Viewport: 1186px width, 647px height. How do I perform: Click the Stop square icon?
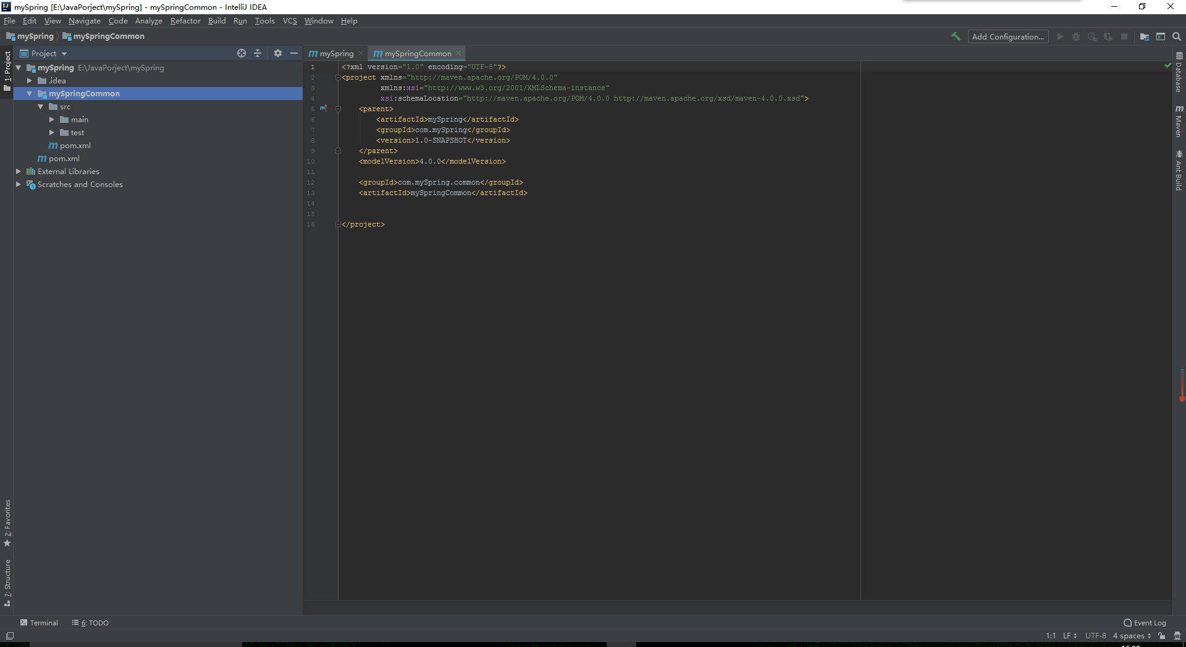(1124, 36)
